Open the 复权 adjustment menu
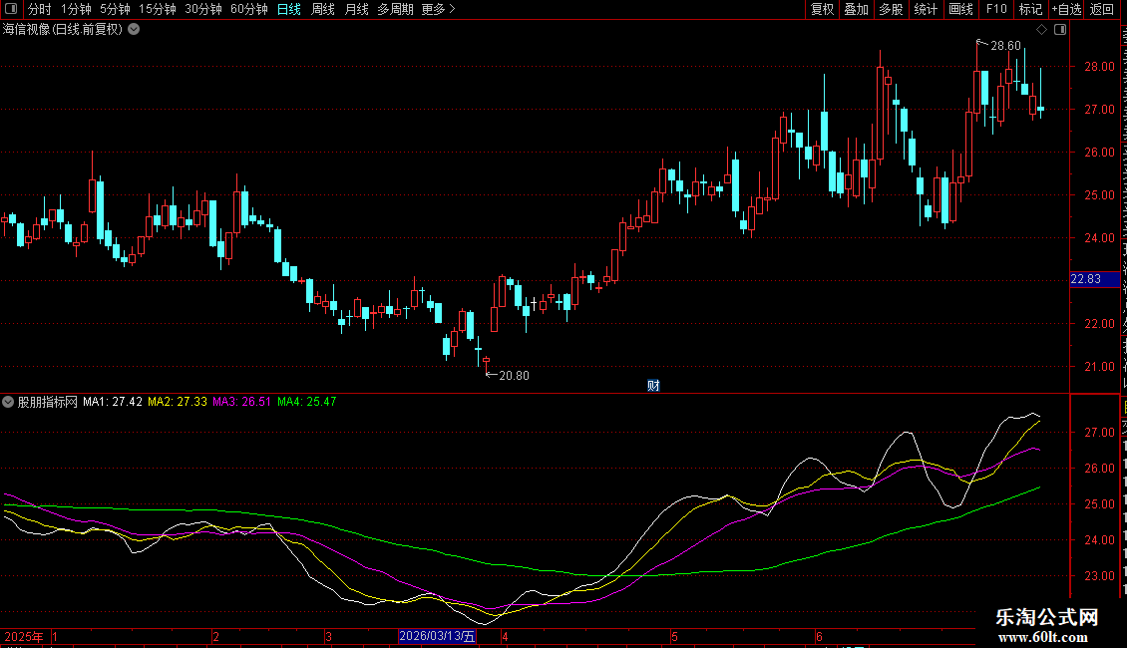 (x=822, y=9)
